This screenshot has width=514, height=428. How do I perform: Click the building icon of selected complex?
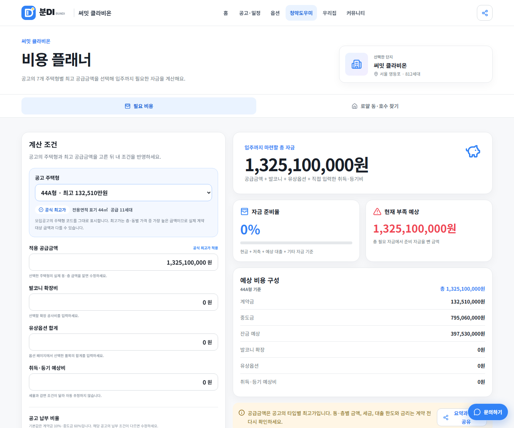(357, 64)
